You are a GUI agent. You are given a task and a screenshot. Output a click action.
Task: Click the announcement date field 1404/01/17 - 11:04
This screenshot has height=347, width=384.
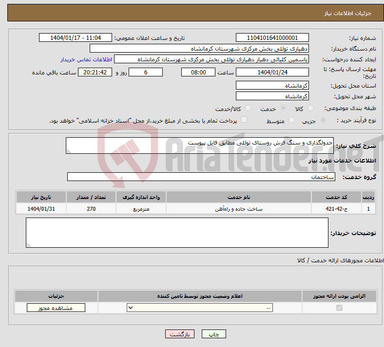pyautogui.click(x=76, y=37)
